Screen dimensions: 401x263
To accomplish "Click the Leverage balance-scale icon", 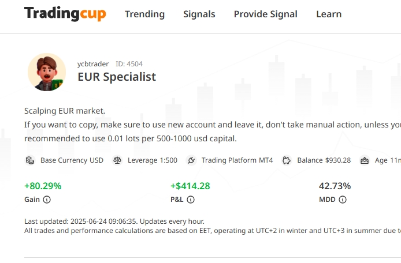I will pos(117,160).
